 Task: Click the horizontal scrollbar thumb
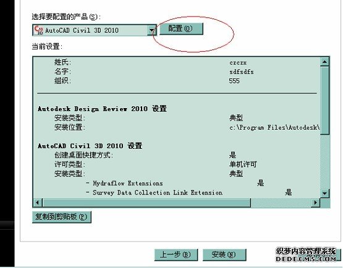(x=146, y=203)
